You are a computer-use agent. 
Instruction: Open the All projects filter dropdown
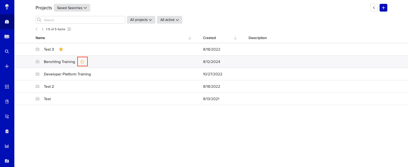coord(141,20)
